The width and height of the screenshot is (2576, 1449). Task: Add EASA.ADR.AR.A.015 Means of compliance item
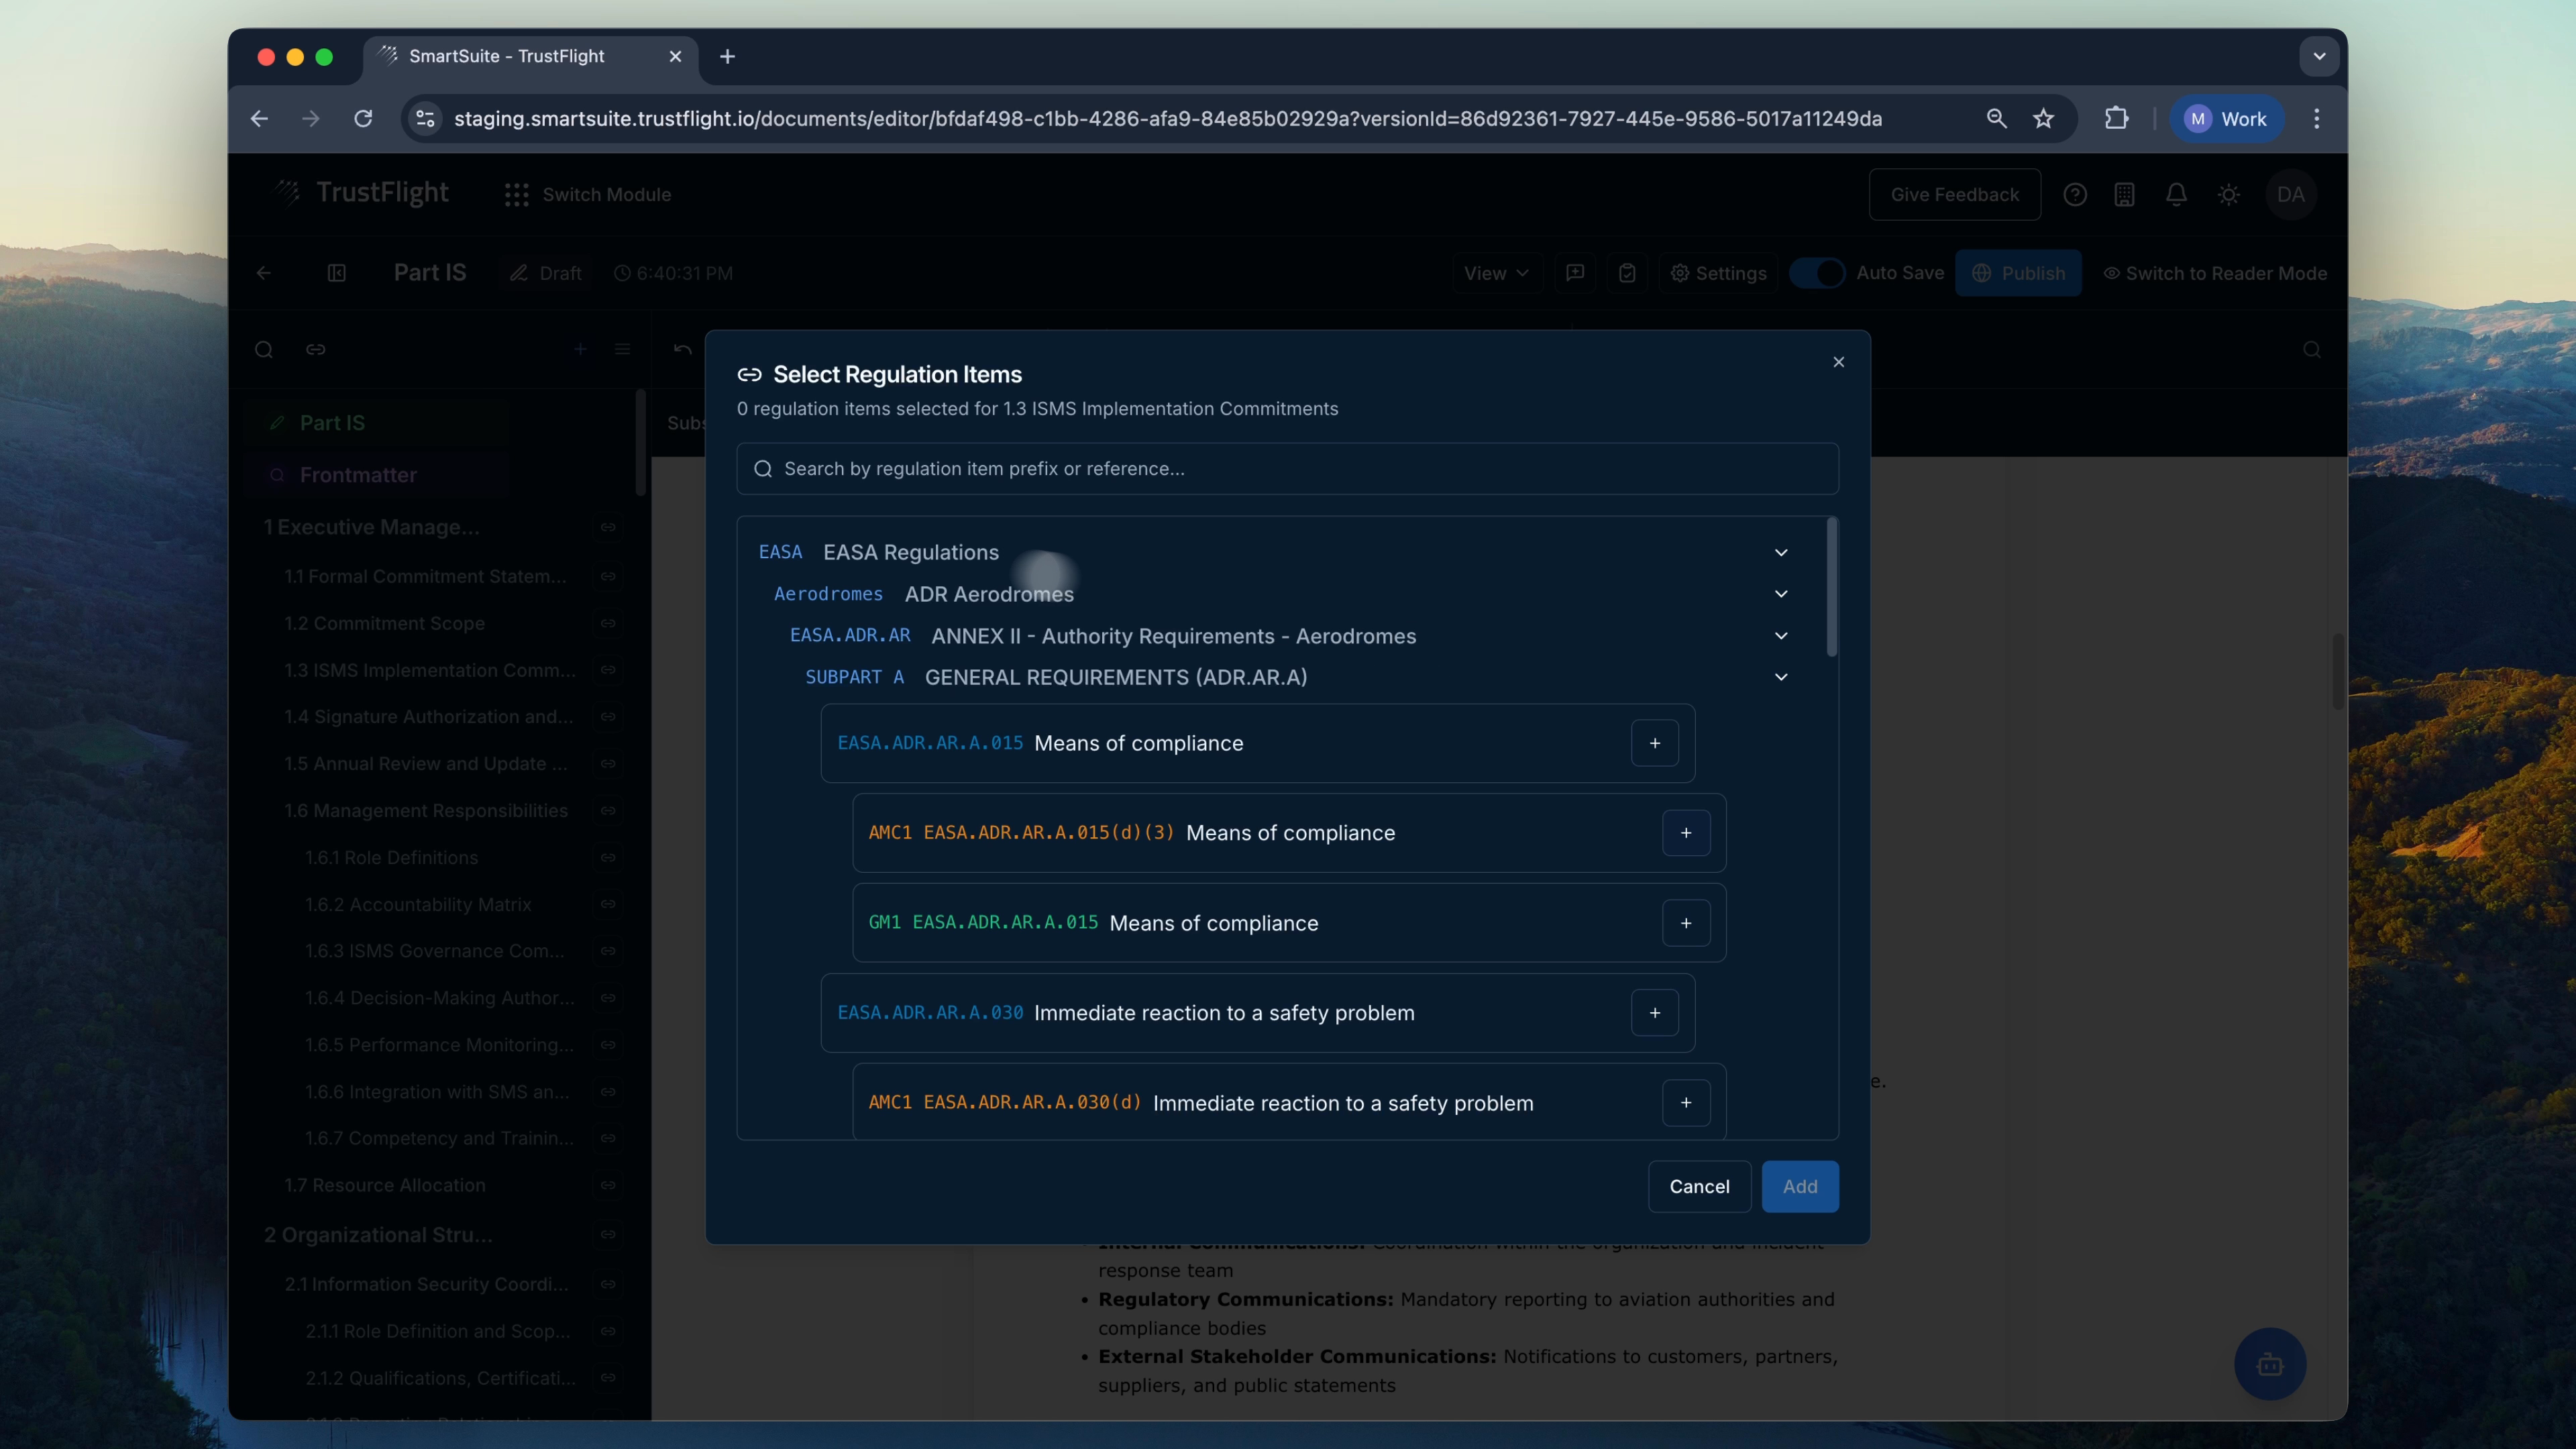coord(1654,743)
